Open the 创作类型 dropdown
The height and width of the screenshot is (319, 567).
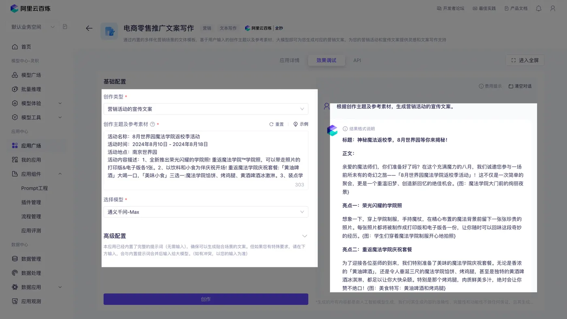pos(206,109)
